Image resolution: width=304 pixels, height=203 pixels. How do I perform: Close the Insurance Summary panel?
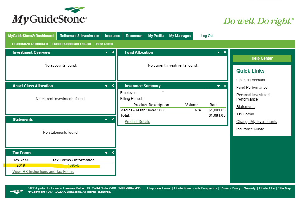pyautogui.click(x=225, y=86)
